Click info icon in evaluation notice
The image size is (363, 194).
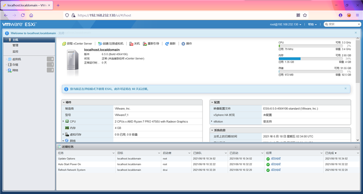click(66, 89)
